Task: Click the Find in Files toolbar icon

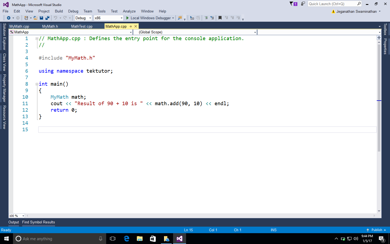Action: (x=180, y=18)
